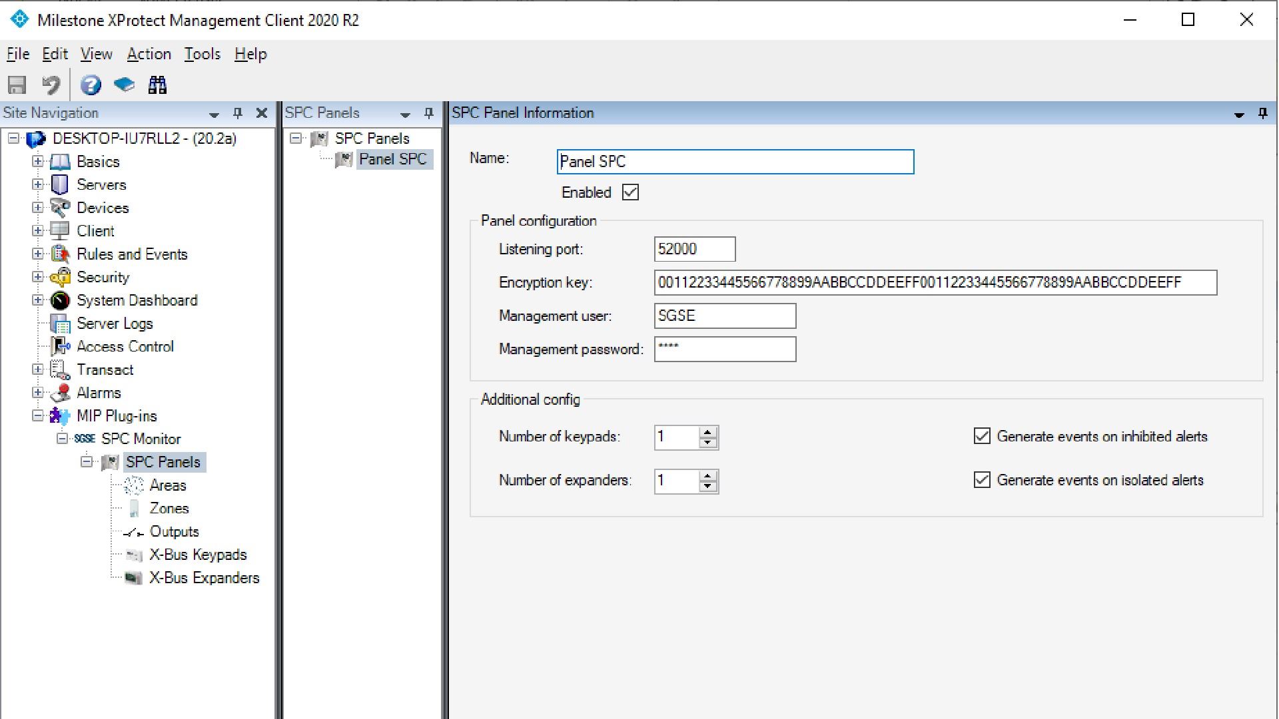Select Zones tree item

tap(169, 509)
